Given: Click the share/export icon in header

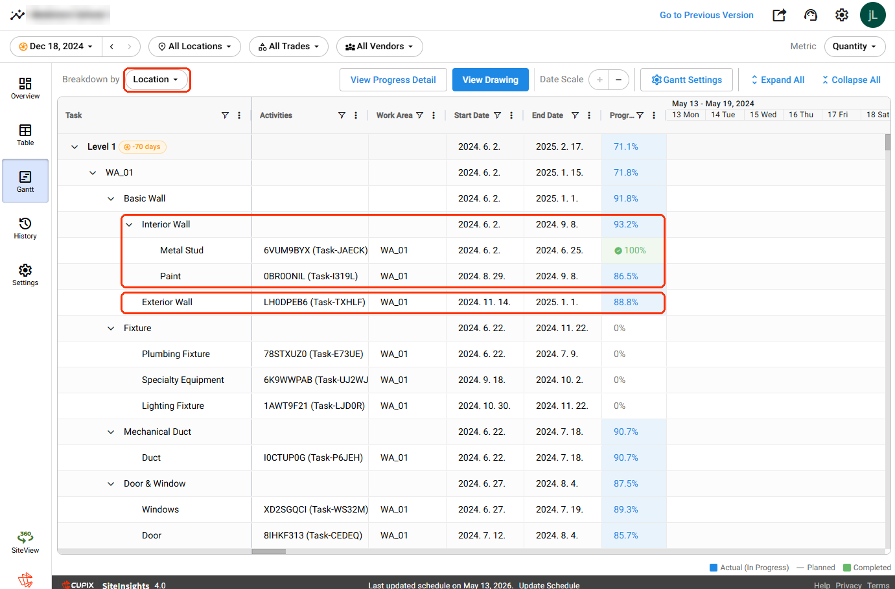Looking at the screenshot, I should [x=780, y=15].
